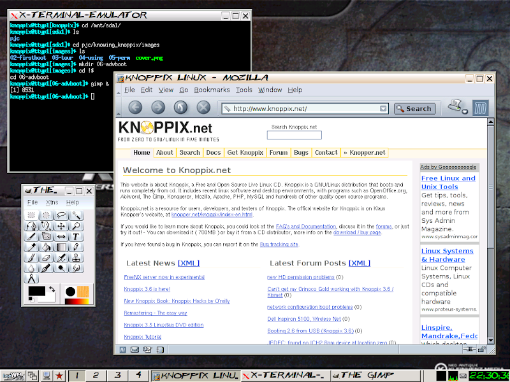The height and width of the screenshot is (382, 510).
Task: Pick the Bucket Fill tool
Action: (45, 247)
